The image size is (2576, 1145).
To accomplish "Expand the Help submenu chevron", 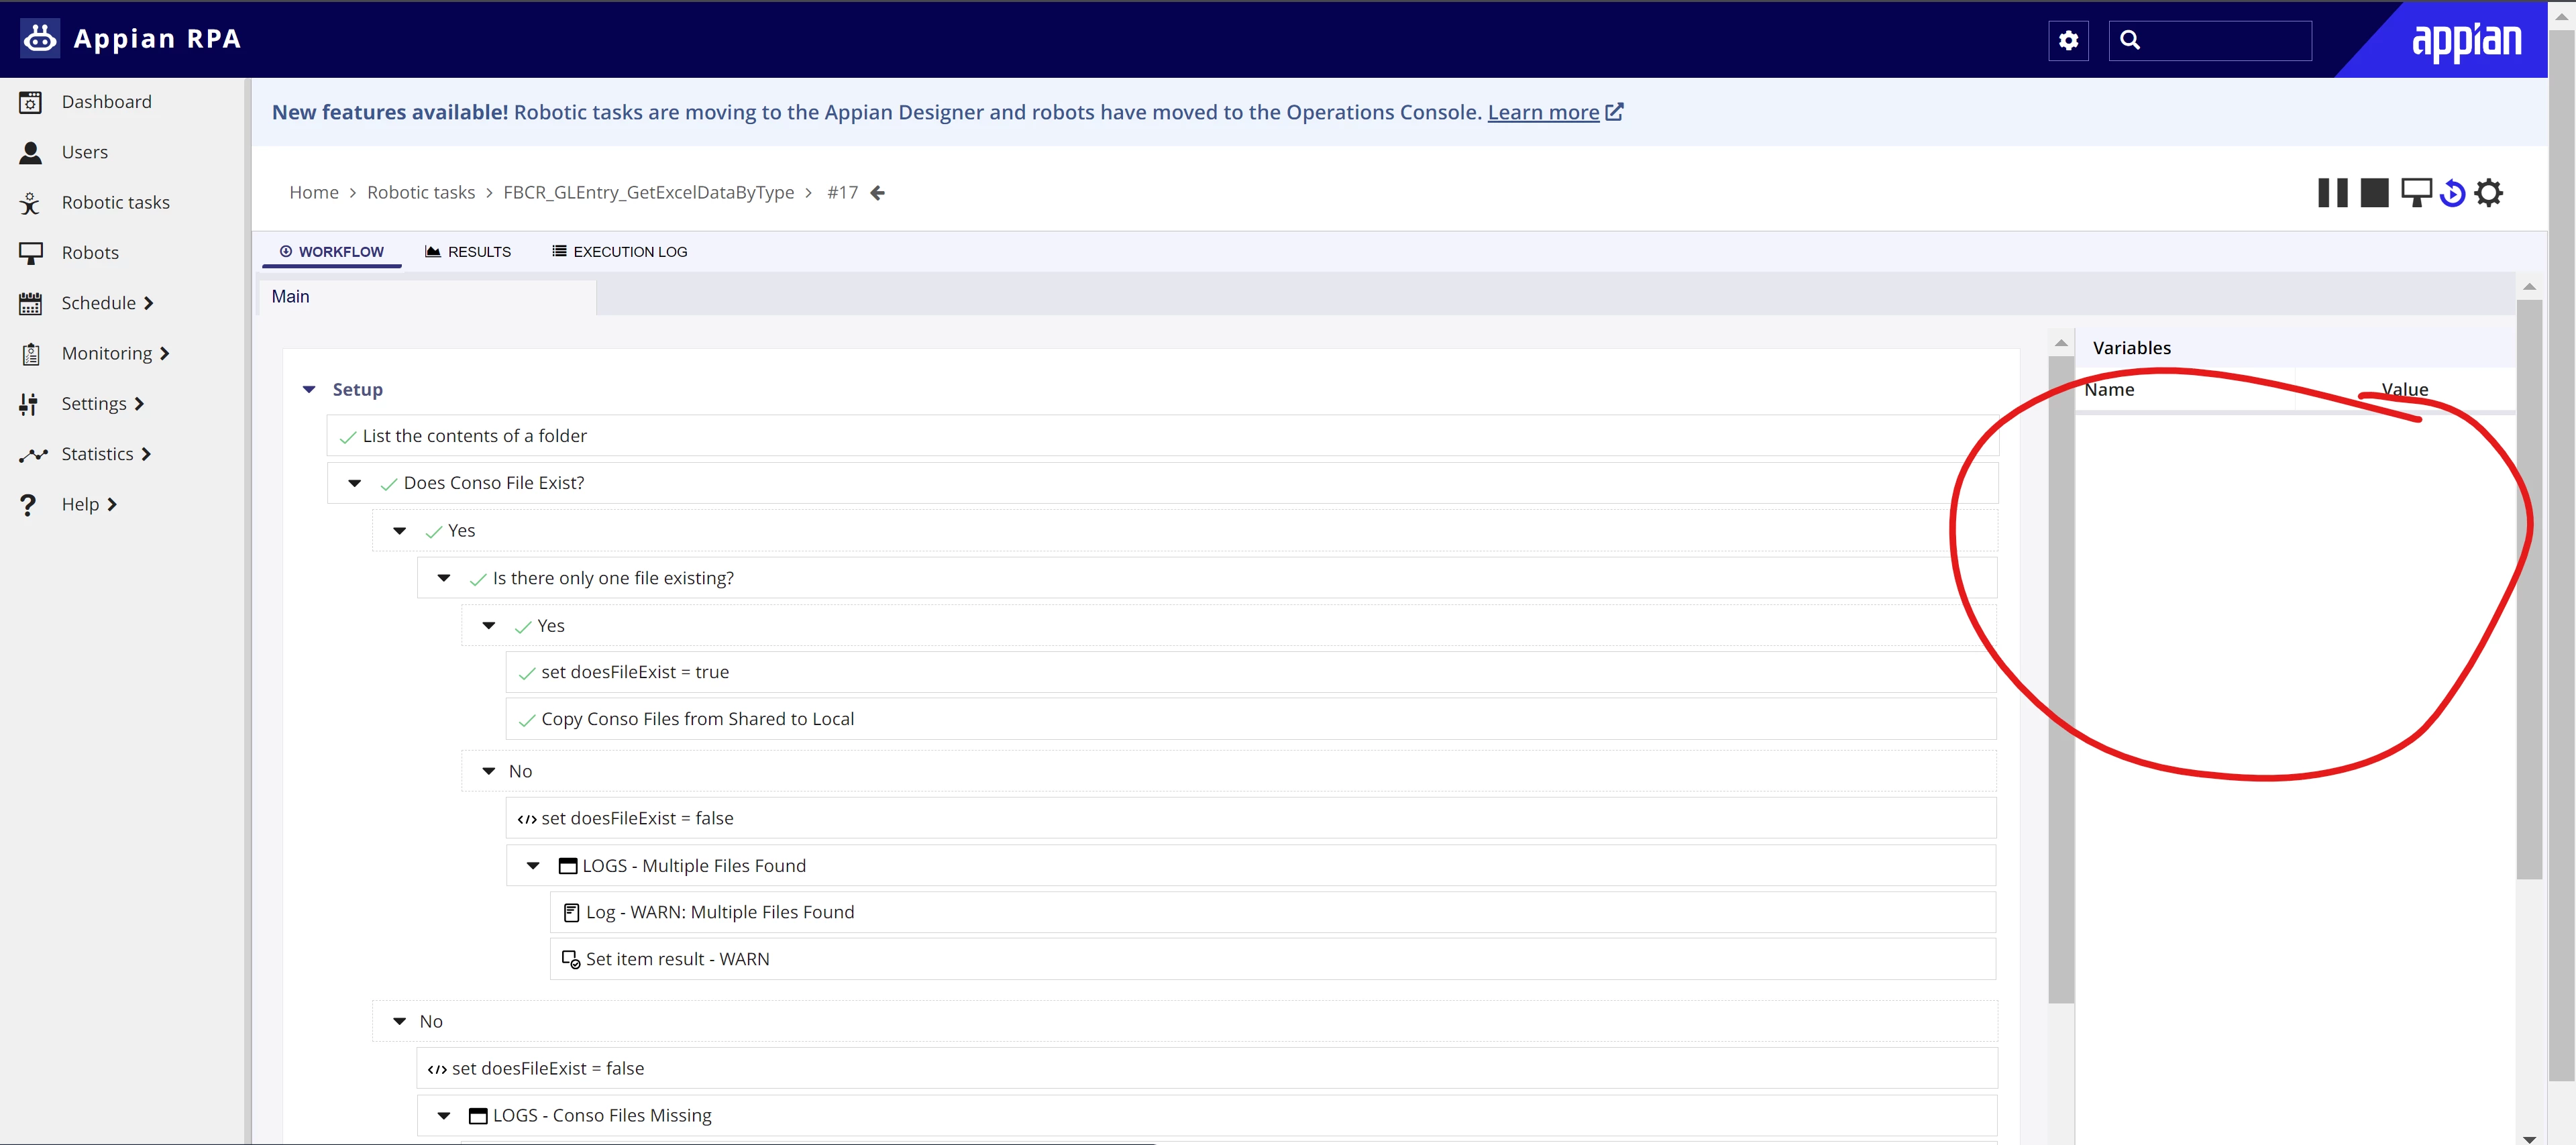I will (112, 505).
